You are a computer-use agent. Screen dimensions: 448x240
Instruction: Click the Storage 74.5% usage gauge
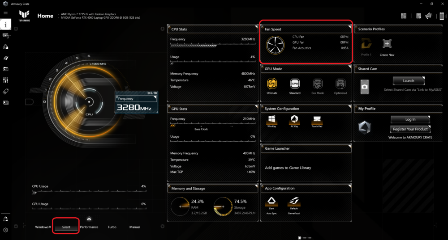pyautogui.click(x=223, y=206)
